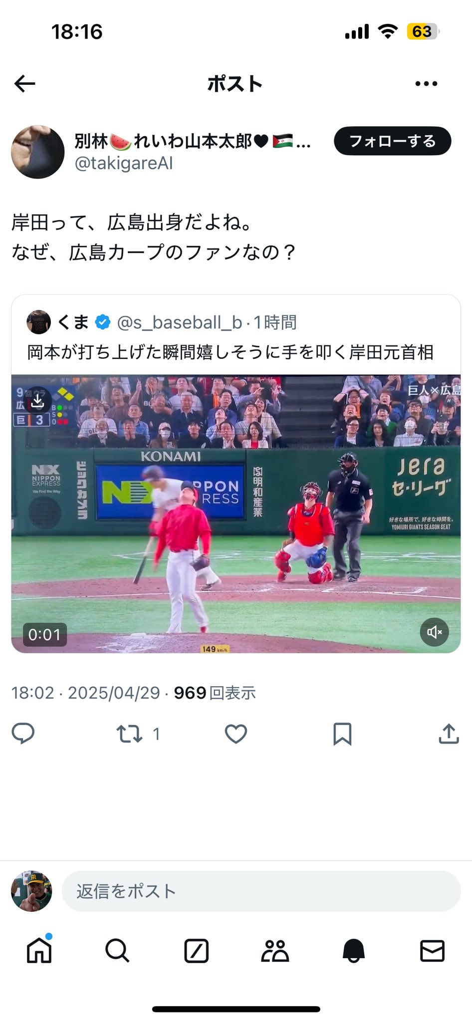Screen dimensions: 472x1022
Task: Open the Search tab
Action: [117, 951]
